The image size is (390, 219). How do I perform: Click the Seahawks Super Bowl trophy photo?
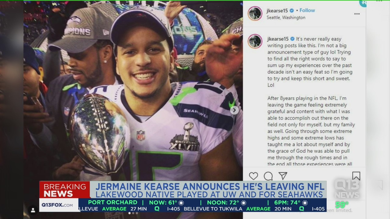coord(133,91)
